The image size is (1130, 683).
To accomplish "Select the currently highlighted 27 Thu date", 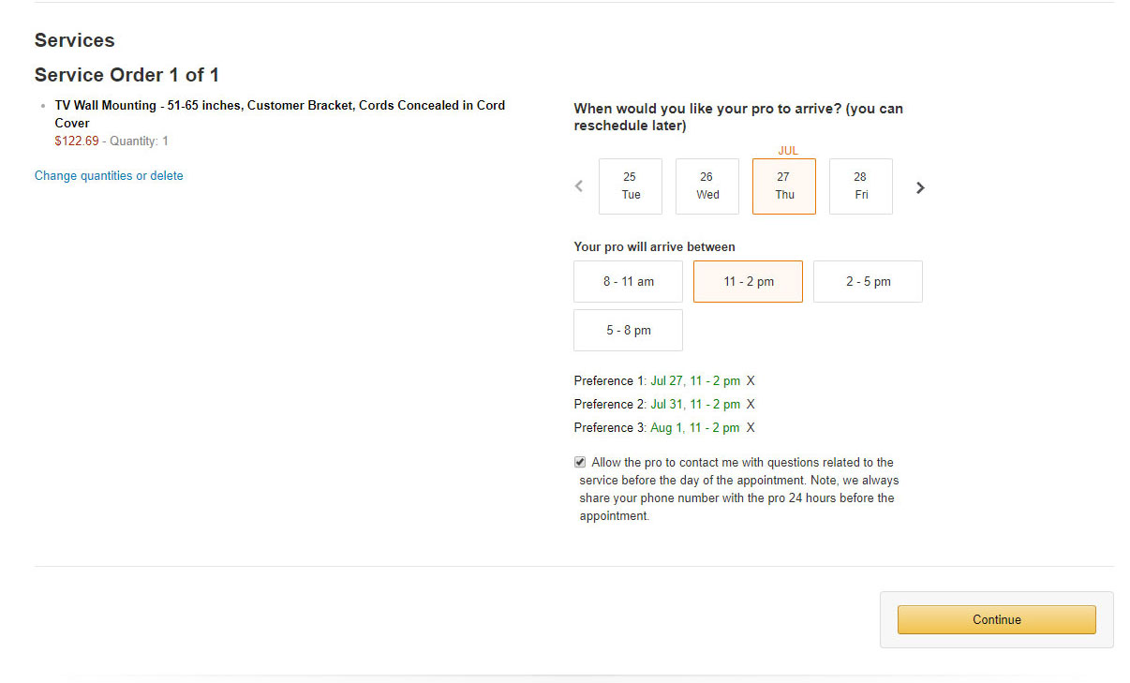I will 783,186.
